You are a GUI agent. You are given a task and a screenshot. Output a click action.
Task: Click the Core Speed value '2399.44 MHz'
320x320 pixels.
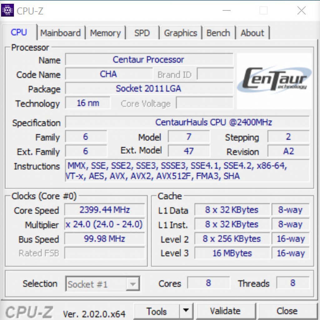pyautogui.click(x=105, y=210)
